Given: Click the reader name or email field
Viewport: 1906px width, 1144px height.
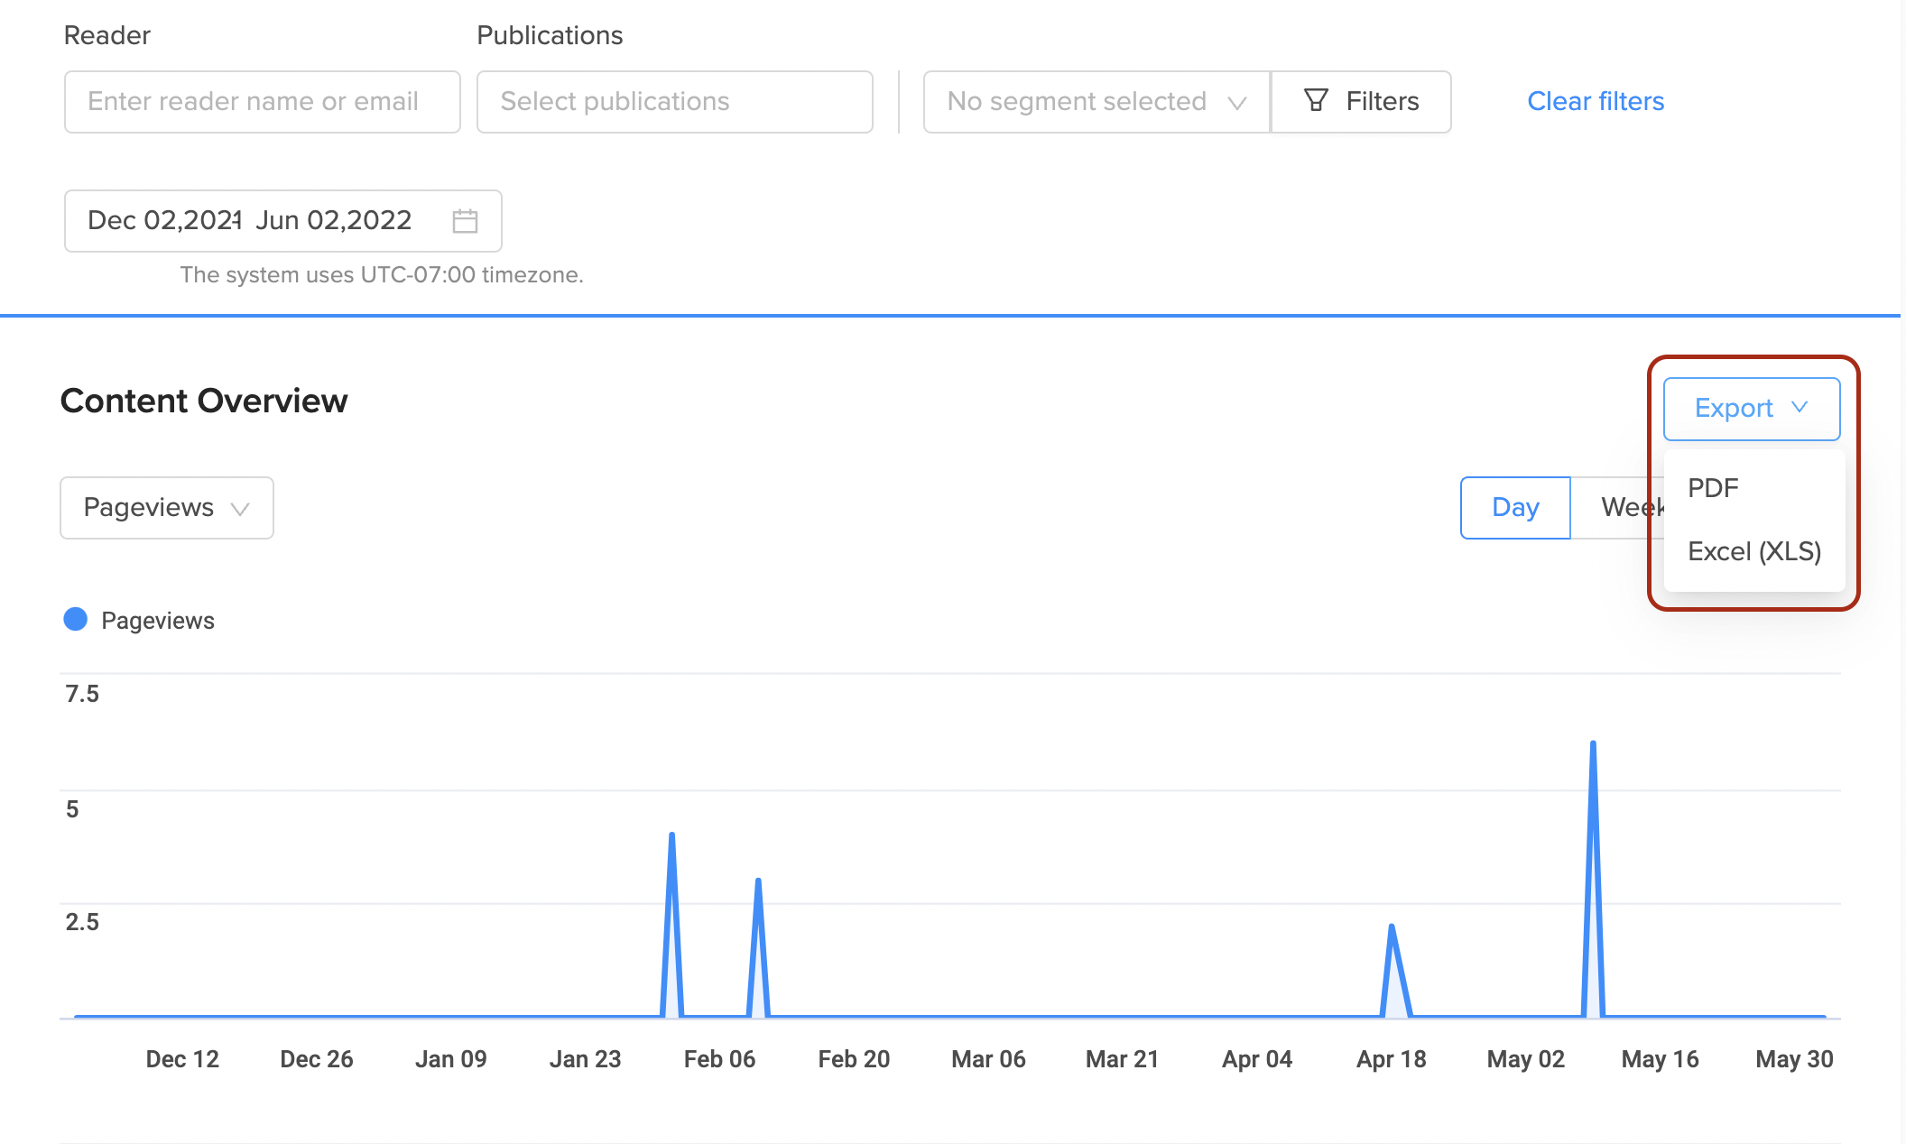Looking at the screenshot, I should pos(262,102).
